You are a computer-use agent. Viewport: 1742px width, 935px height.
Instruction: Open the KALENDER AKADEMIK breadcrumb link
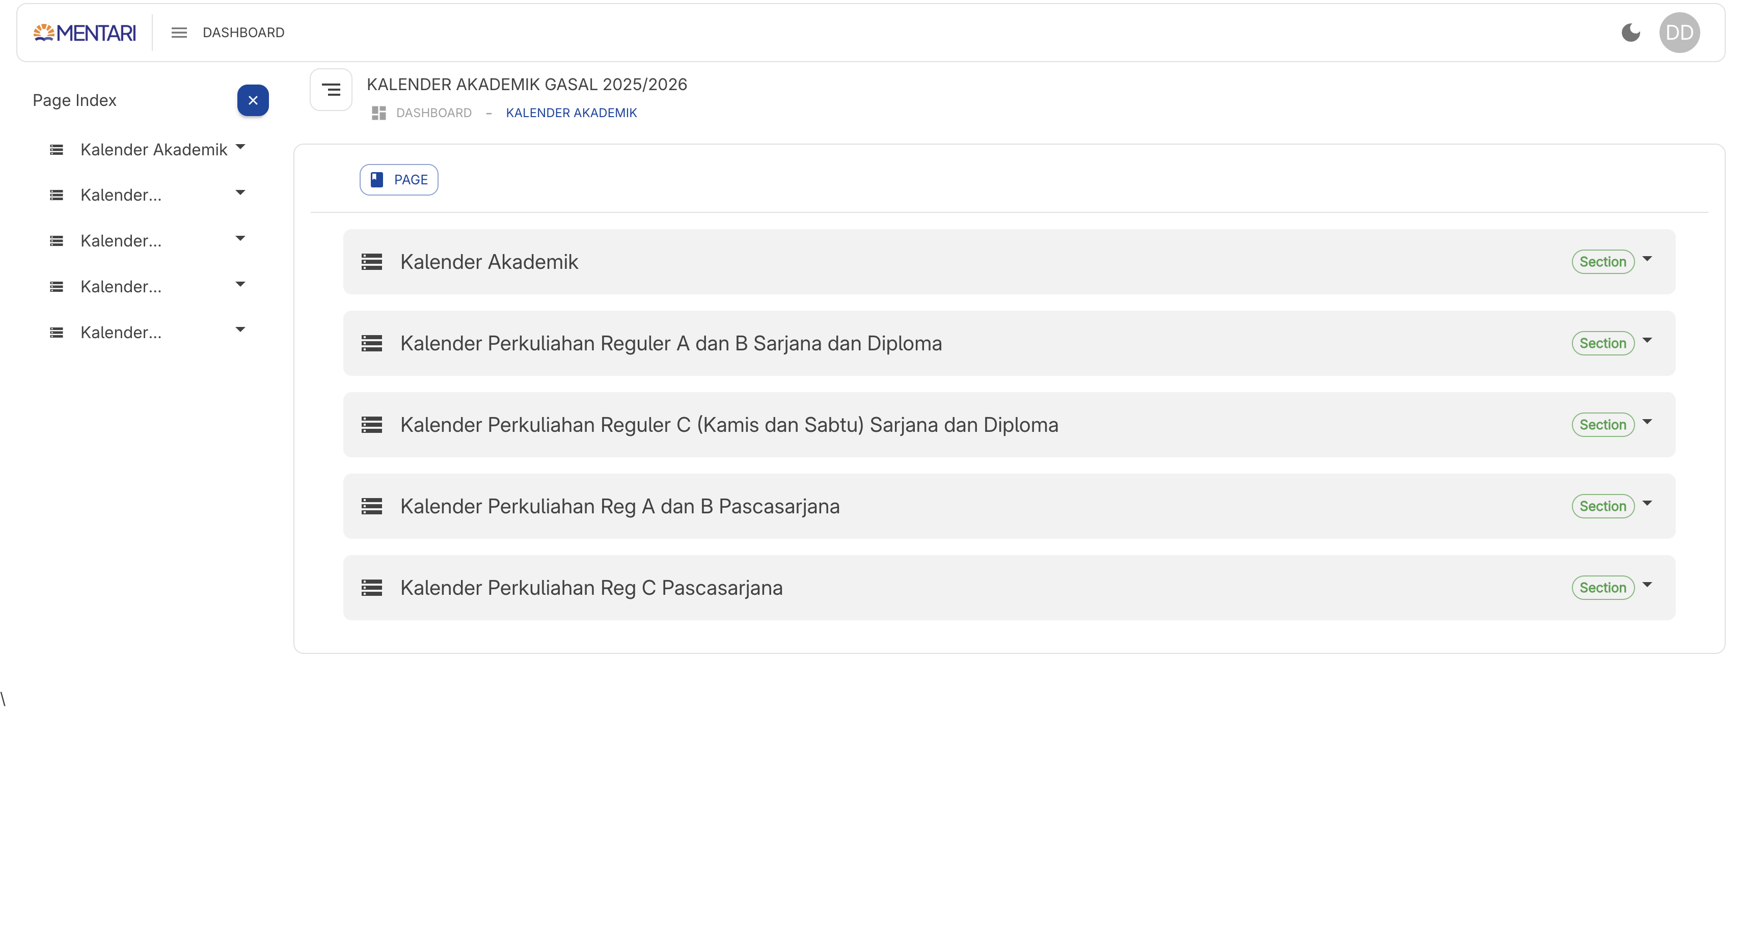pos(571,113)
